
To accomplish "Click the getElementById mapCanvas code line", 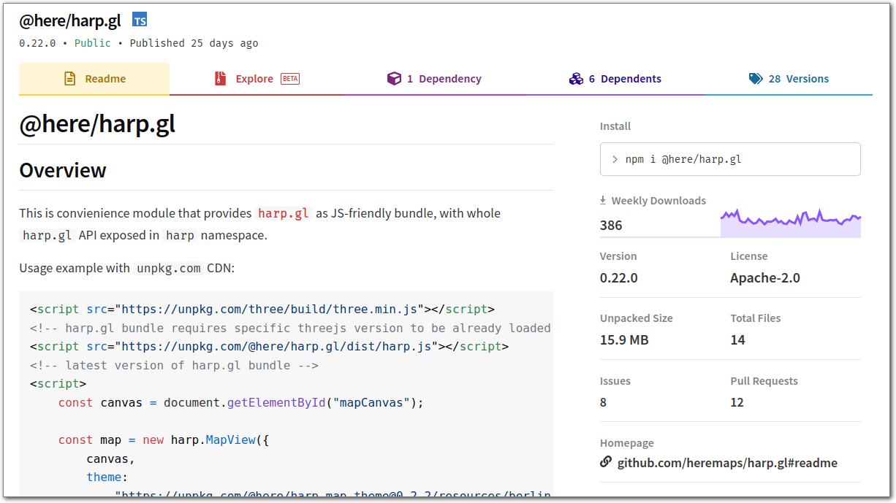I will [x=241, y=402].
